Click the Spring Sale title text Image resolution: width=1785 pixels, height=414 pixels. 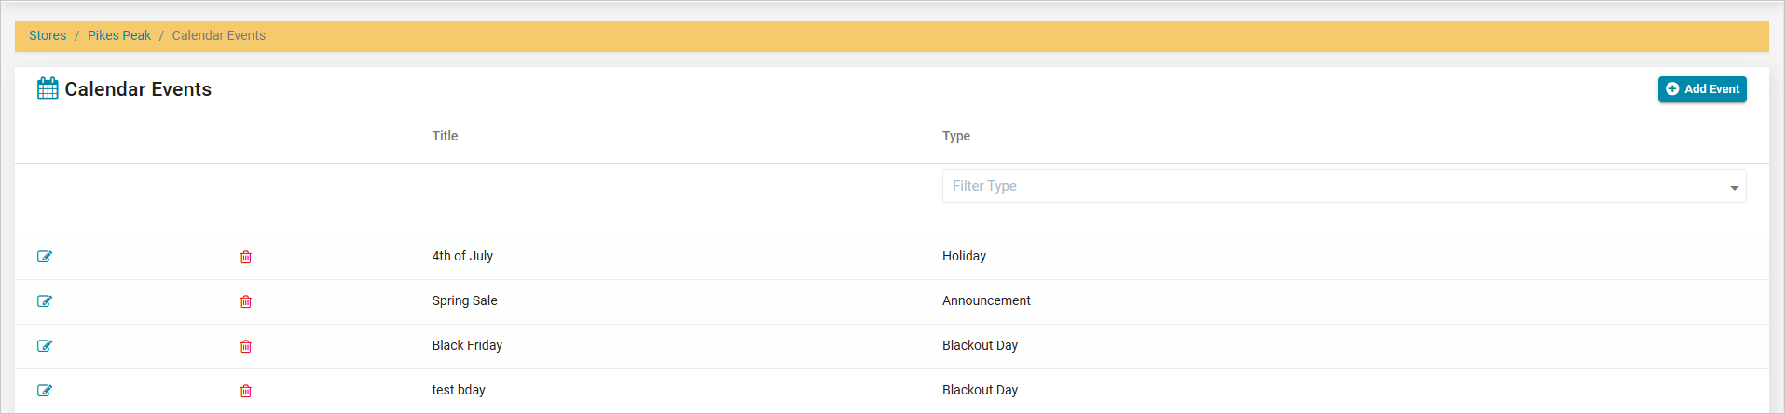click(464, 300)
